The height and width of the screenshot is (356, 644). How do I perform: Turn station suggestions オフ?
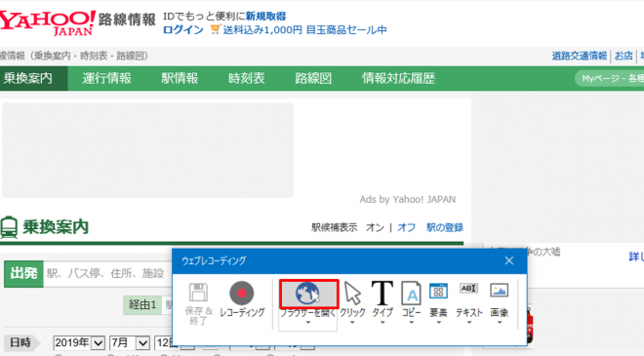pyautogui.click(x=406, y=227)
